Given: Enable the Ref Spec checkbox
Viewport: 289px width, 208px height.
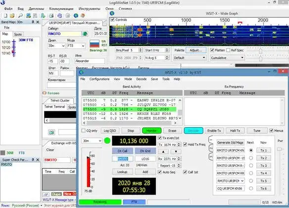Looking at the screenshot, I should (228, 50).
